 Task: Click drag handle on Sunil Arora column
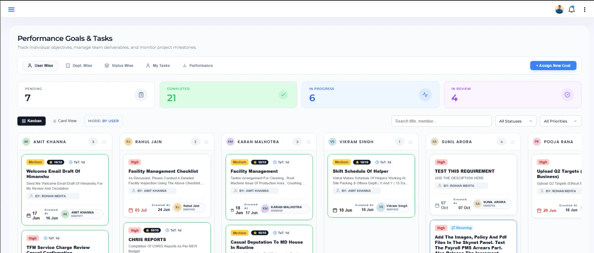(513, 142)
